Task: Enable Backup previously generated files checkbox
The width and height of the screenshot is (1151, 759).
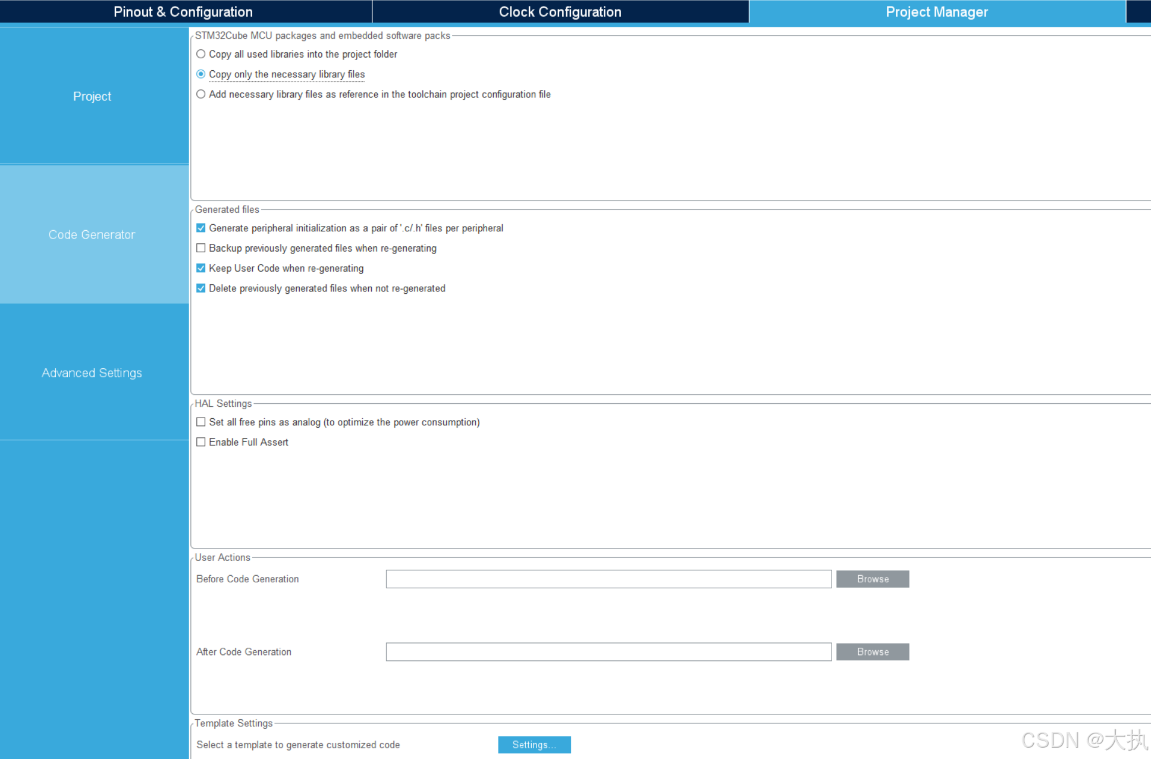Action: click(x=201, y=248)
